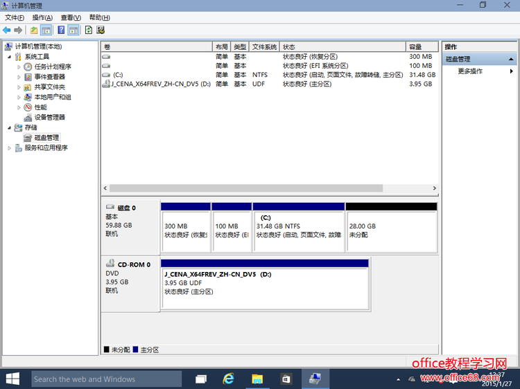Click the Up one level folder icon
The height and width of the screenshot is (389, 520).
(34, 30)
